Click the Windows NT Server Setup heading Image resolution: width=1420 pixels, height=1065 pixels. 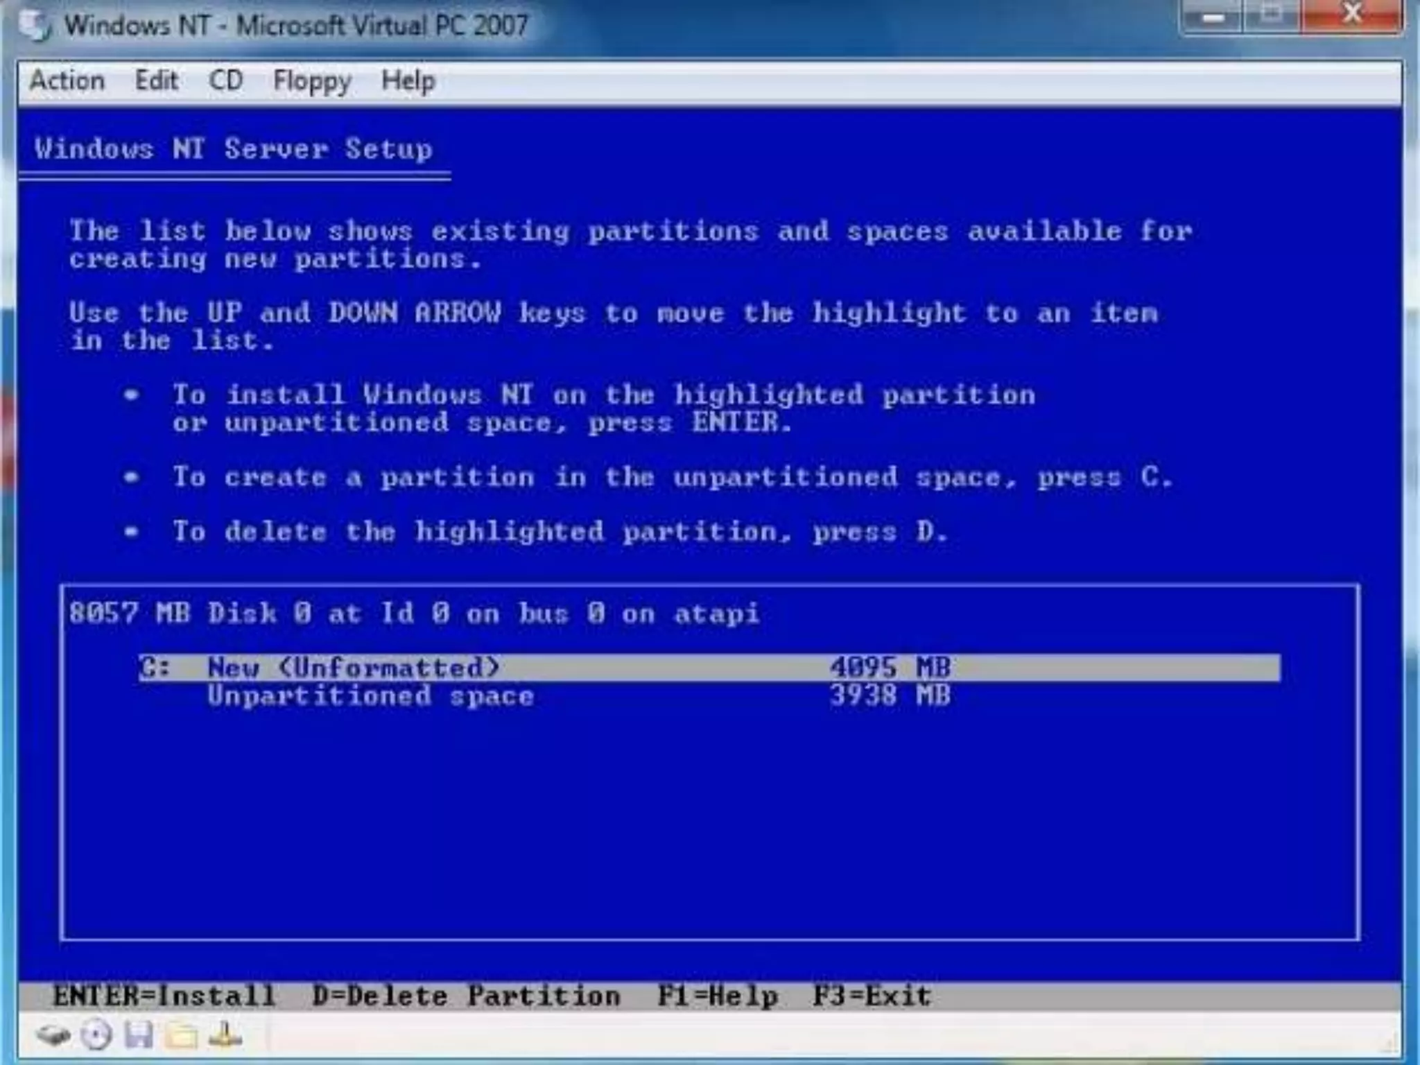234,149
